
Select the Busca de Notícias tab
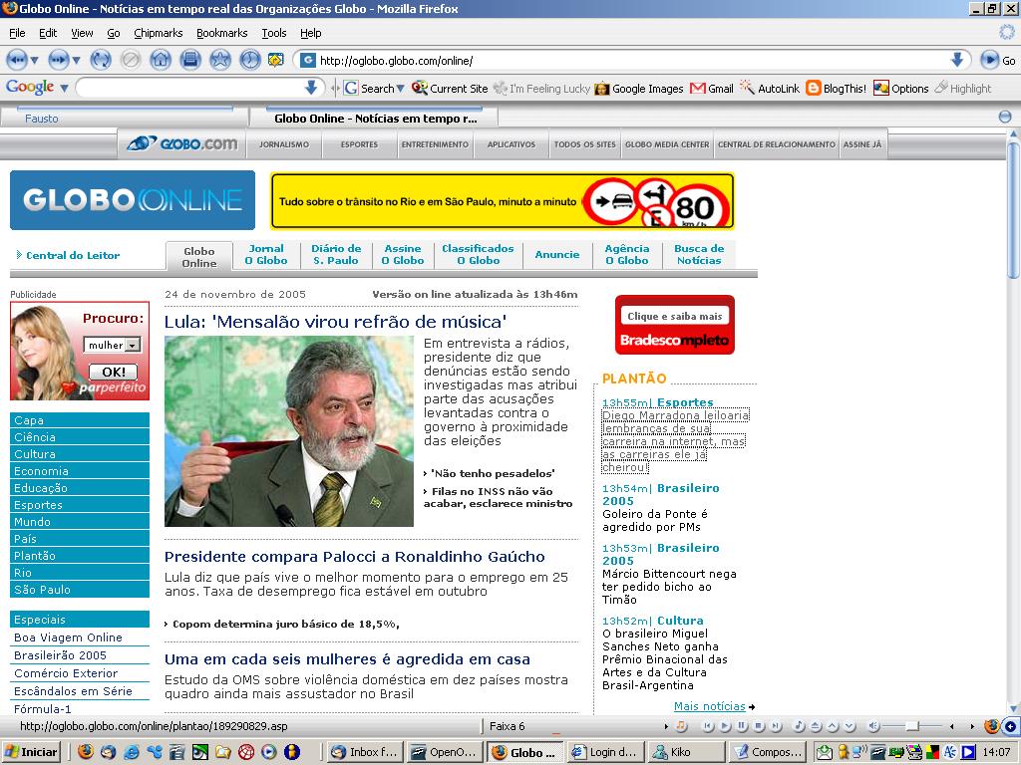[699, 254]
